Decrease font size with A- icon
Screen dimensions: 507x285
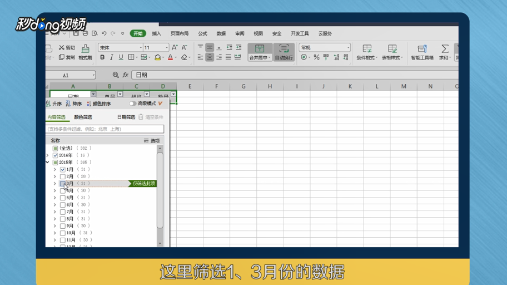pyautogui.click(x=185, y=48)
